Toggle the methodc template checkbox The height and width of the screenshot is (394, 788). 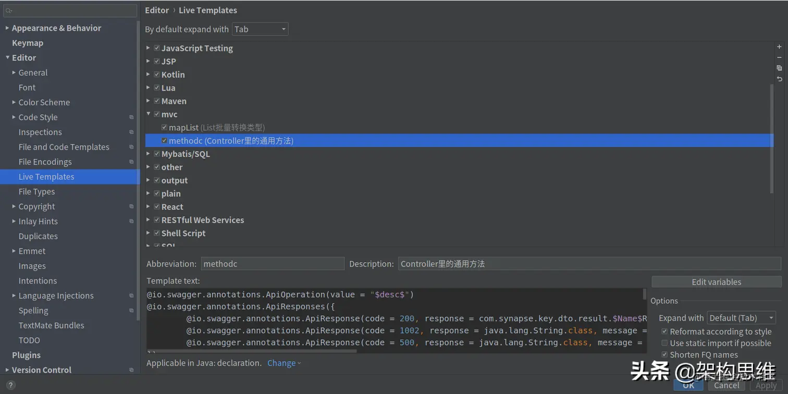pos(164,141)
